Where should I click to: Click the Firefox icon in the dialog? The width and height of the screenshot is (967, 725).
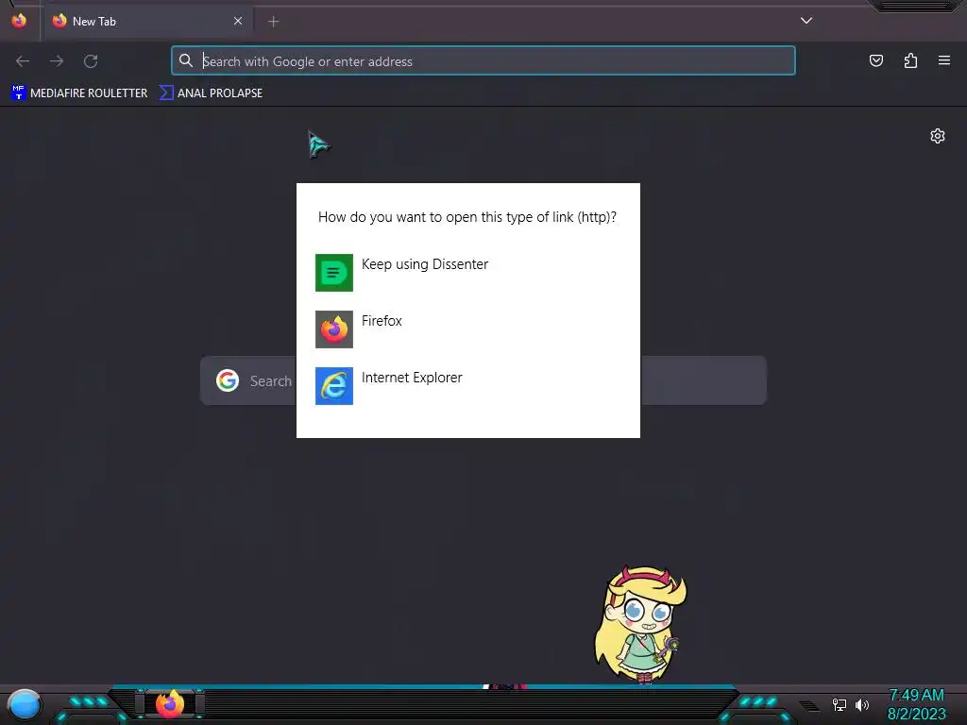(334, 329)
